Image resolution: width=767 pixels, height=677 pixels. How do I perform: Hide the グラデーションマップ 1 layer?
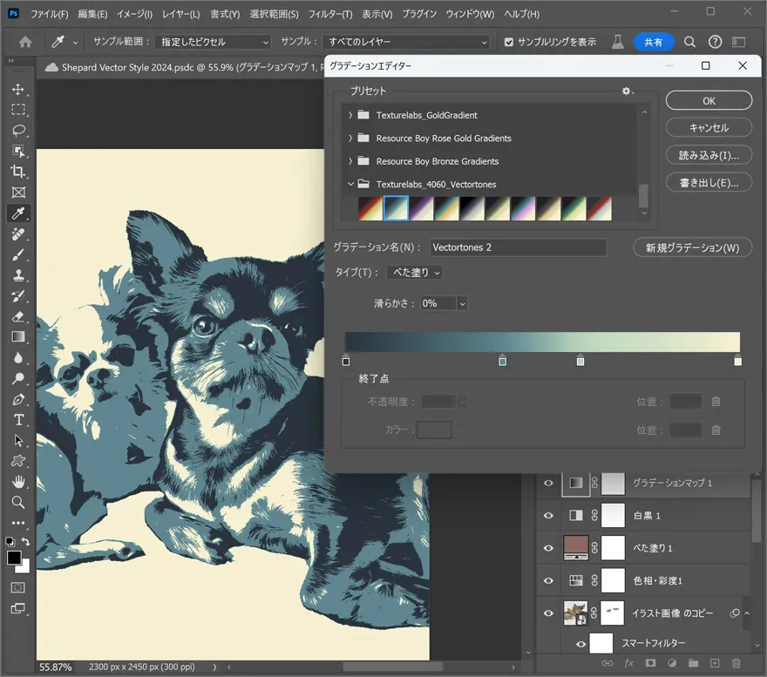pyautogui.click(x=548, y=483)
